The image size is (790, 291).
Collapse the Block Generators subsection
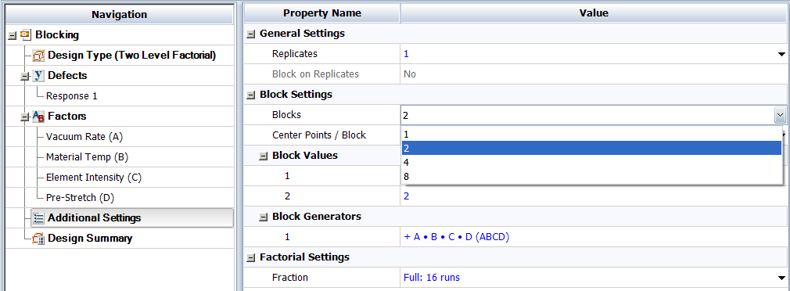tap(263, 217)
